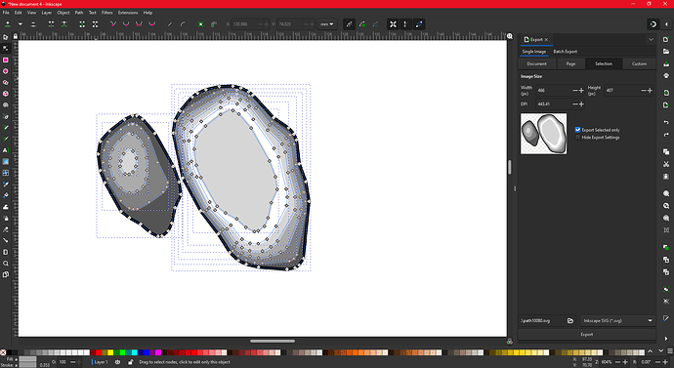Select the Rectangle tool

[6, 61]
